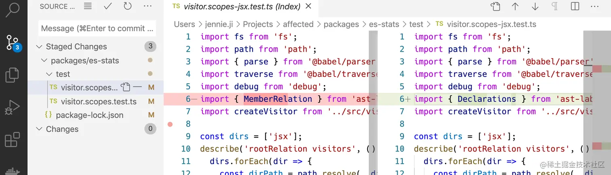
Task: Select package-lock.json in staged changes
Action: (x=90, y=115)
